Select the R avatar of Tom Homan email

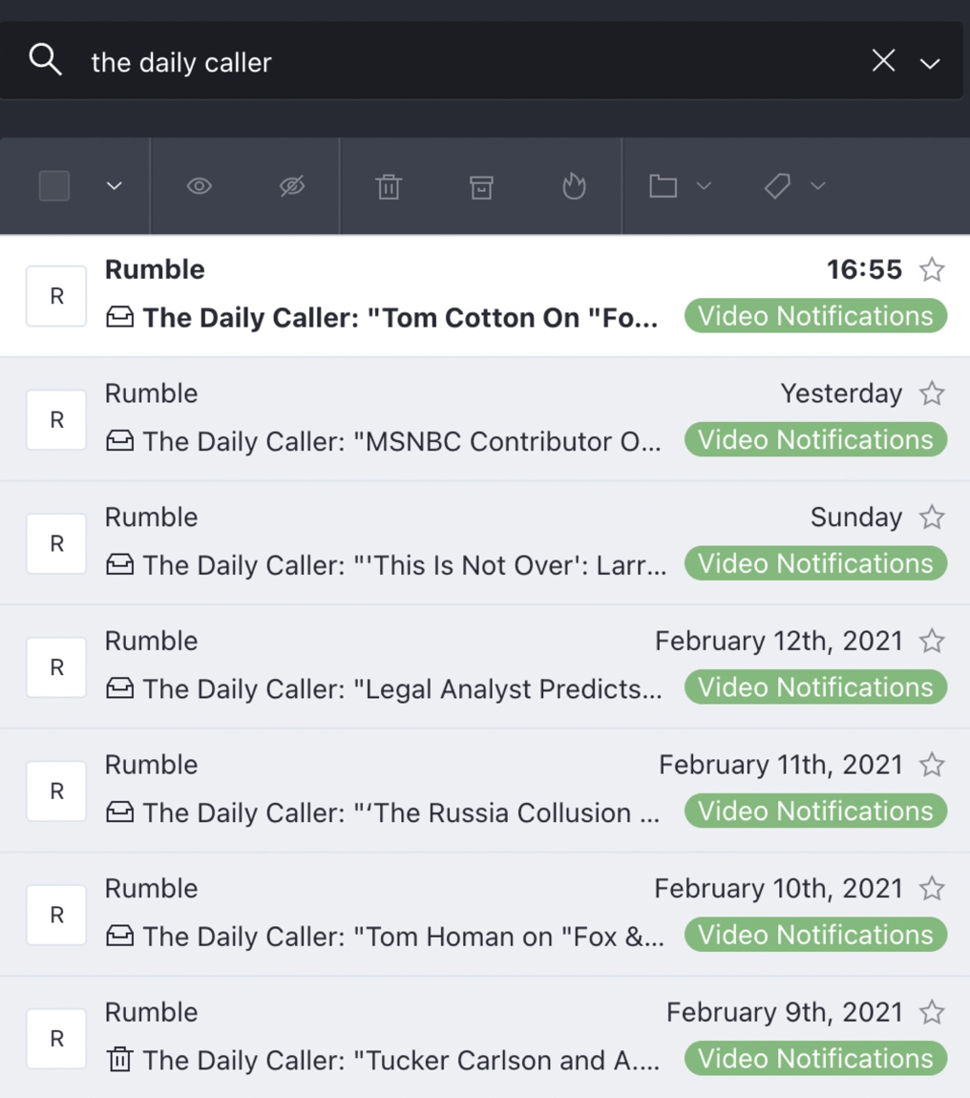(56, 915)
